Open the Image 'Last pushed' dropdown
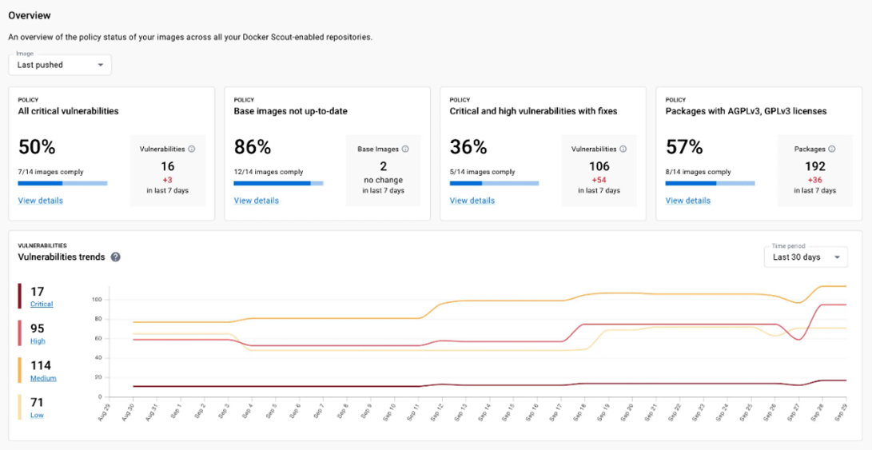This screenshot has width=872, height=450. pyautogui.click(x=60, y=65)
